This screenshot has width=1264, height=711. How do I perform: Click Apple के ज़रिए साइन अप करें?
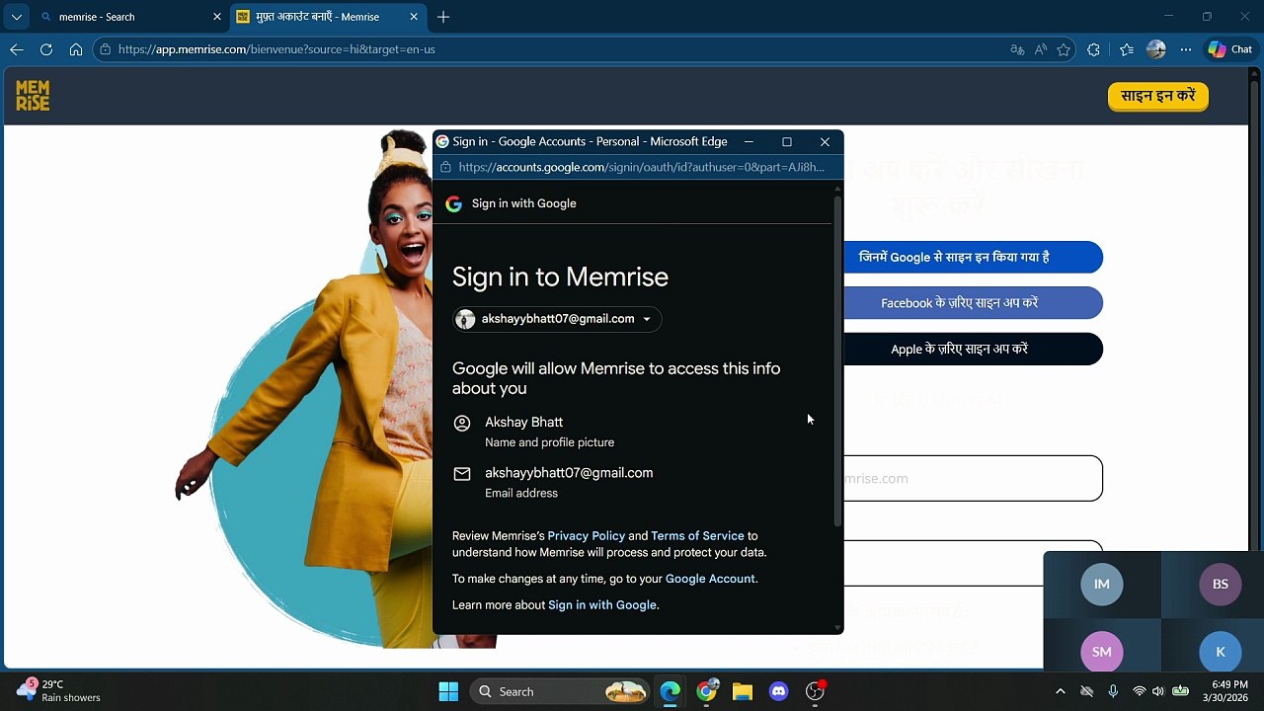tap(973, 349)
